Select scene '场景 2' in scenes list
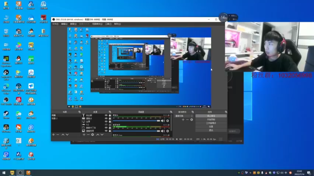 coord(66,119)
